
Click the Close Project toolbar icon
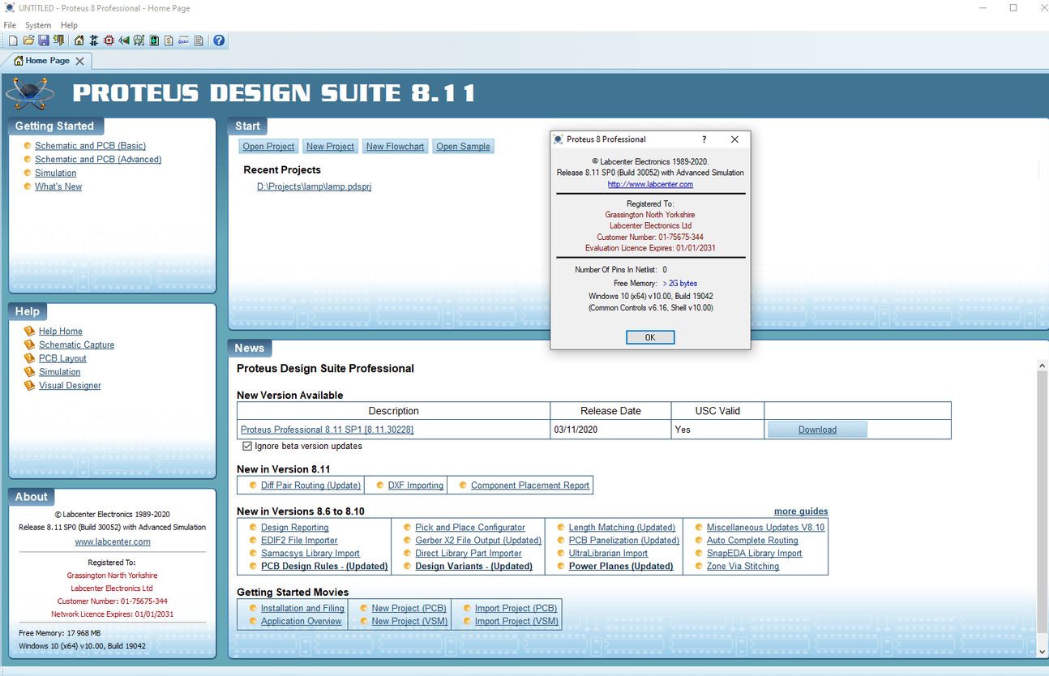(x=58, y=41)
